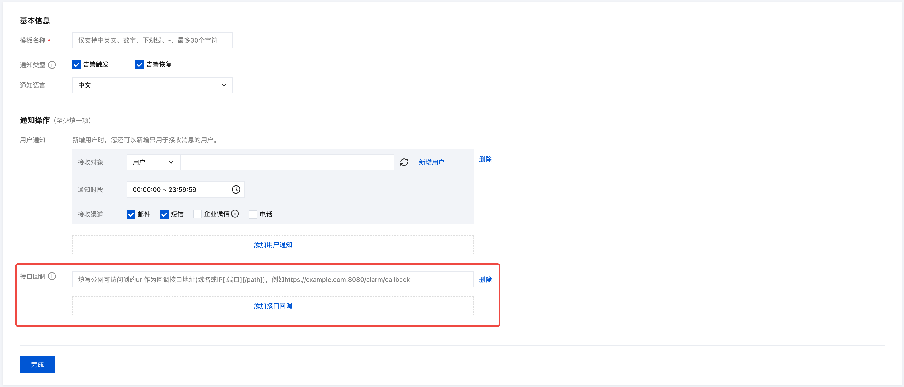Viewport: 904px width, 387px height.
Task: Toggle the 告警触发 checkbox
Action: pyautogui.click(x=77, y=65)
